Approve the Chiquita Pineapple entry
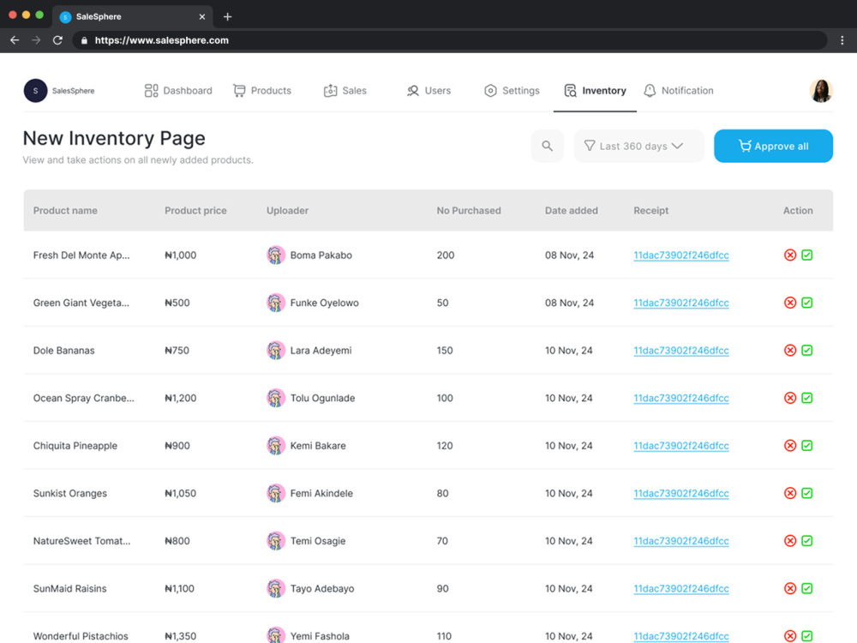This screenshot has height=643, width=857. click(806, 445)
